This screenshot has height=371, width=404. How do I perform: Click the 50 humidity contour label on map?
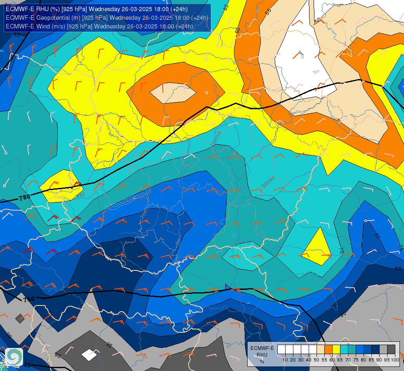(318, 20)
